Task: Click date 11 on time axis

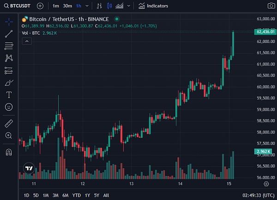Action: [34, 184]
